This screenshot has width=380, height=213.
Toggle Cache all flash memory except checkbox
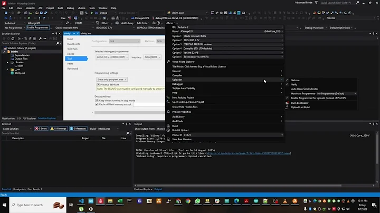coord(97,104)
